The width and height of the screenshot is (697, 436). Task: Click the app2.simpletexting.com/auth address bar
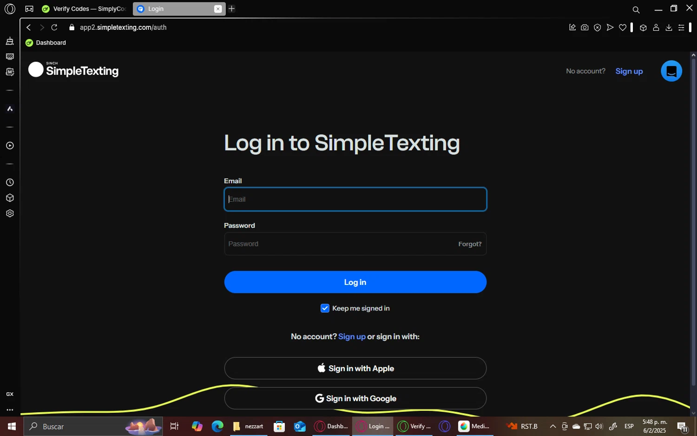123,27
